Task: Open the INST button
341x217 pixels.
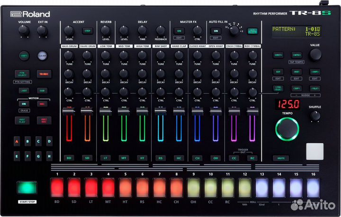Action: click(x=296, y=72)
